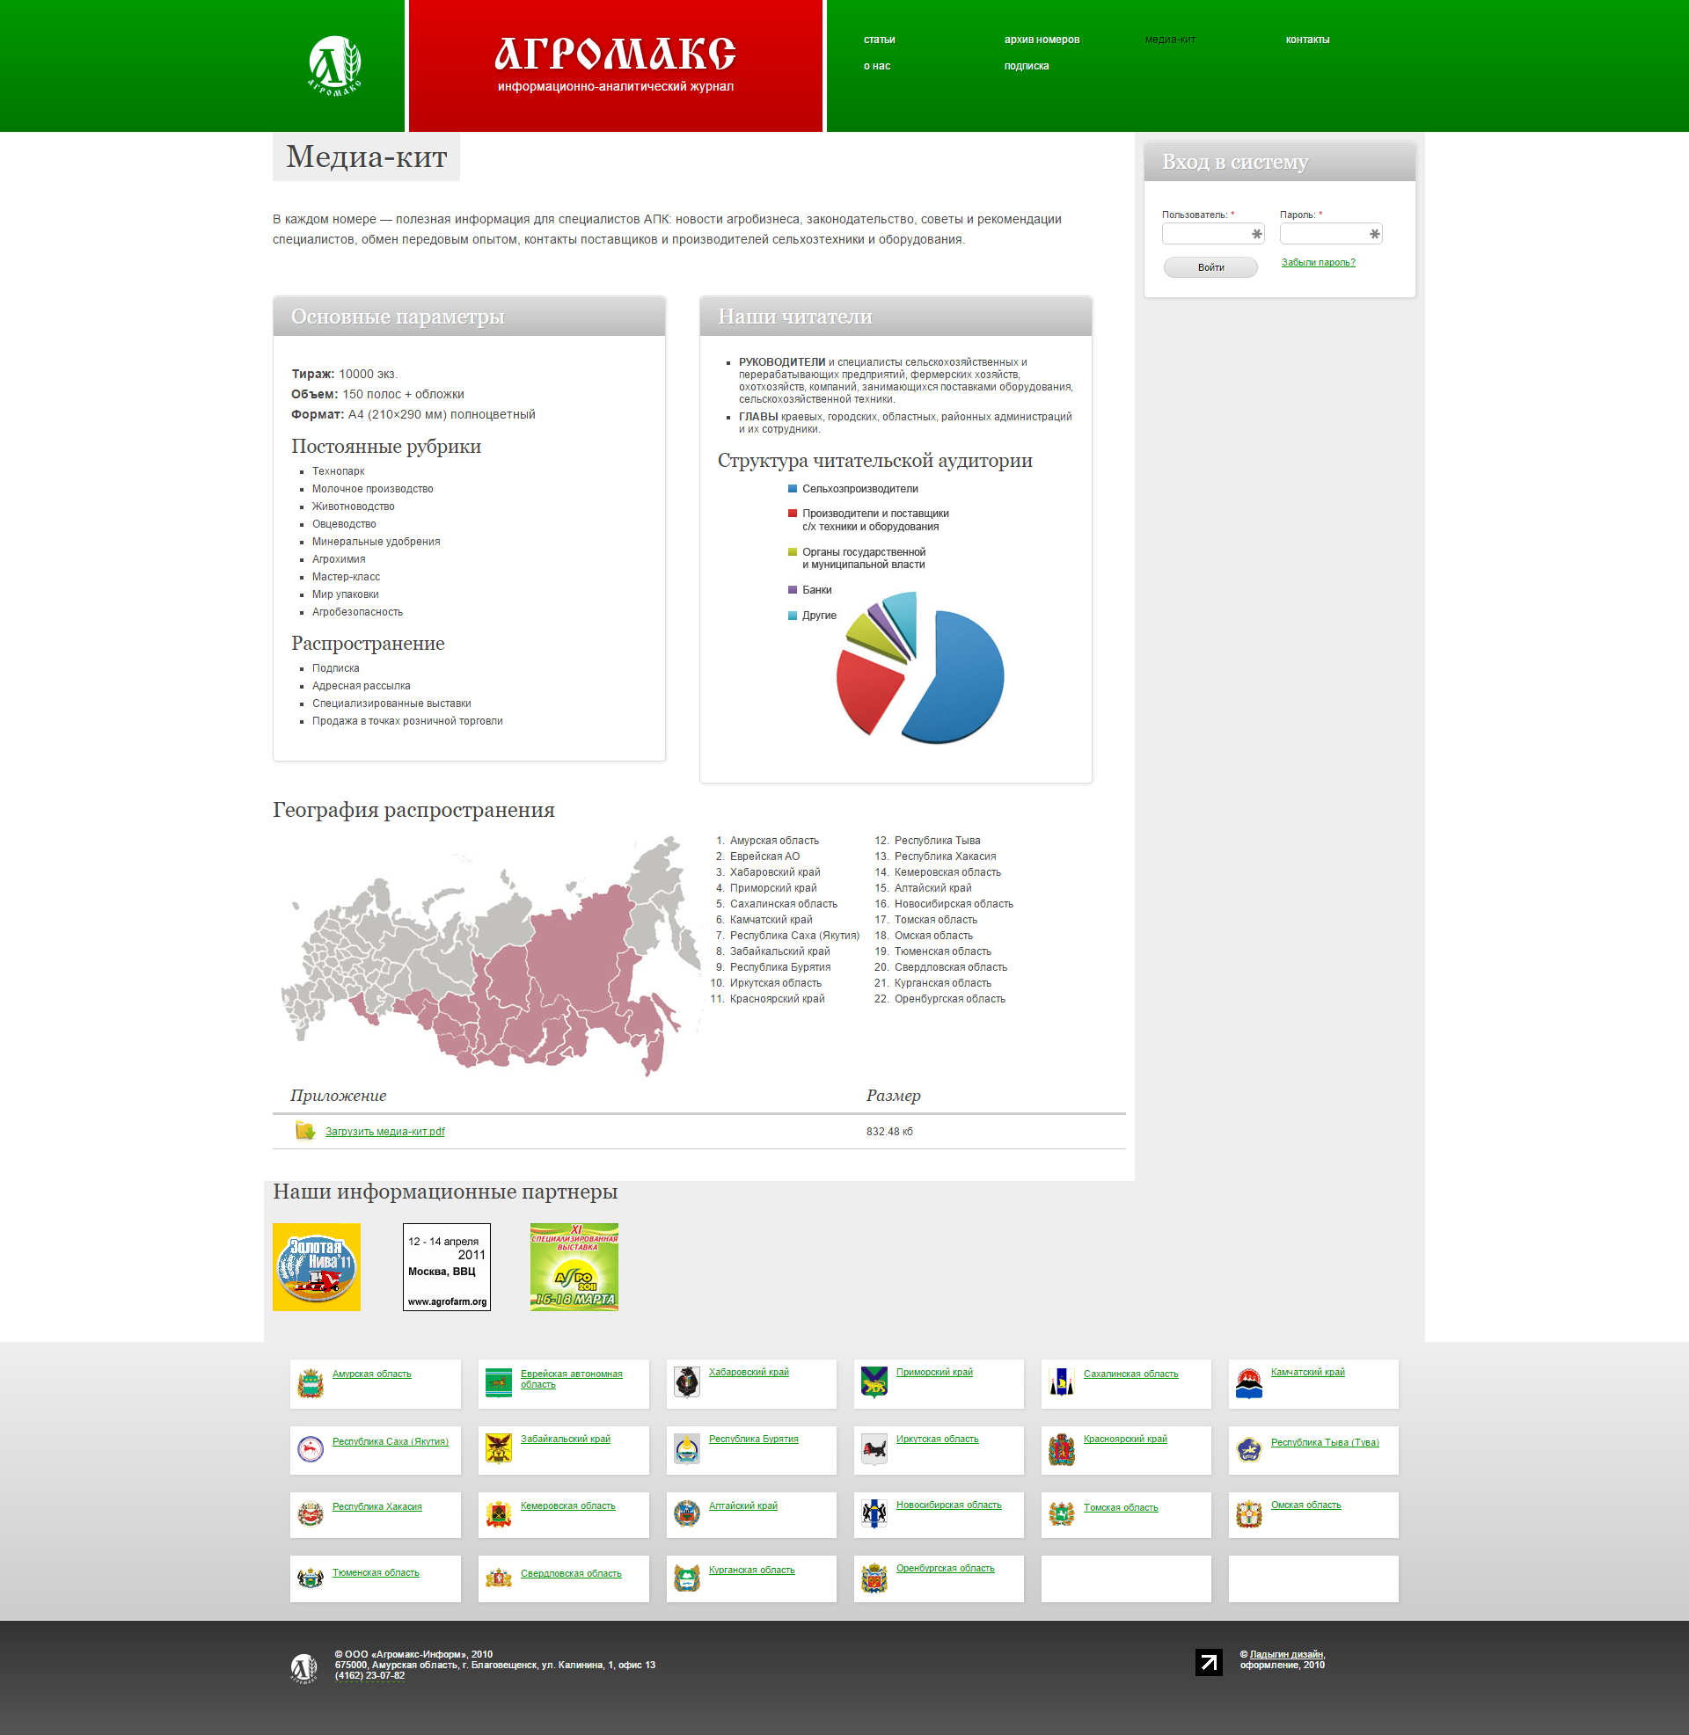Click the Amur region coat of arms

point(311,1382)
